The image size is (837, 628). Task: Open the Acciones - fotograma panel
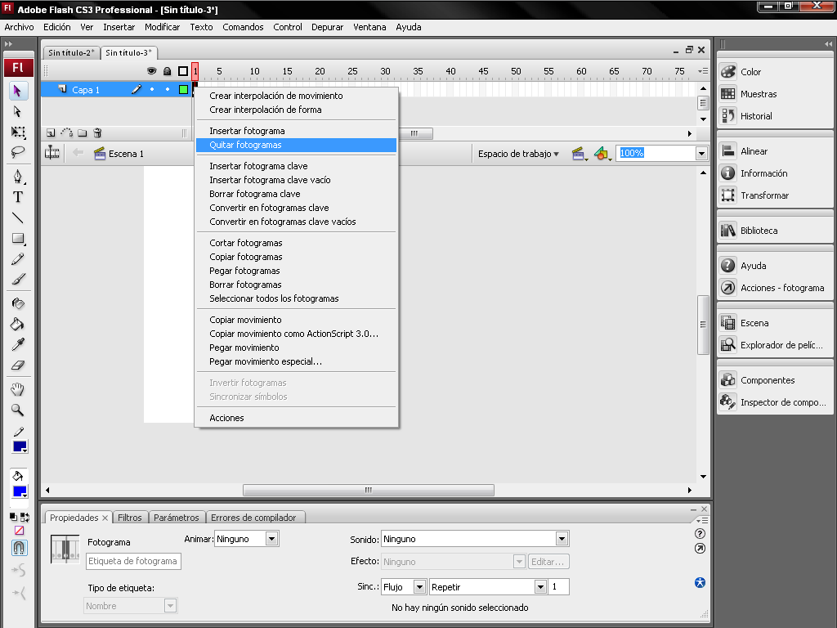click(x=775, y=288)
